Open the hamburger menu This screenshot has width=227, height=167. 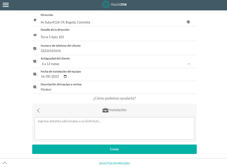coord(6,5)
